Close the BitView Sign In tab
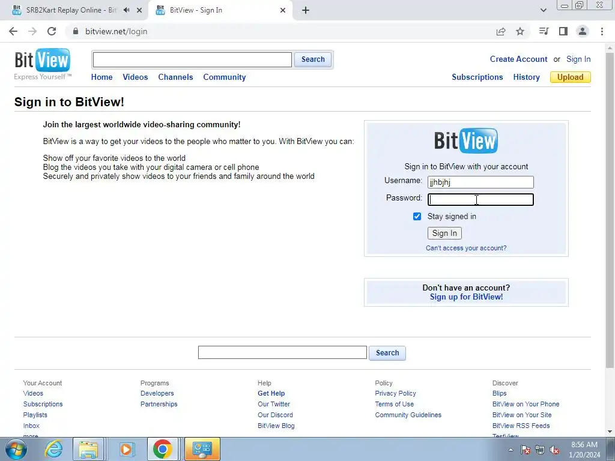615x461 pixels. (283, 10)
